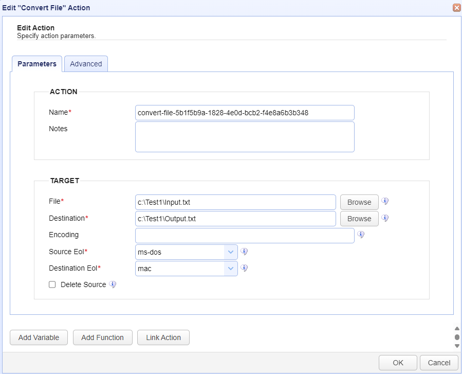Screen dimensions: 462x374
Task: Click inside the Notes text area
Action: coord(245,137)
